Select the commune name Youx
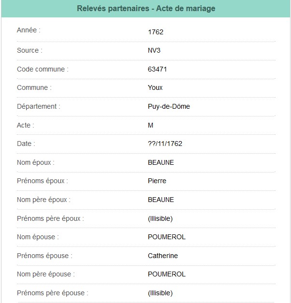 (155, 88)
